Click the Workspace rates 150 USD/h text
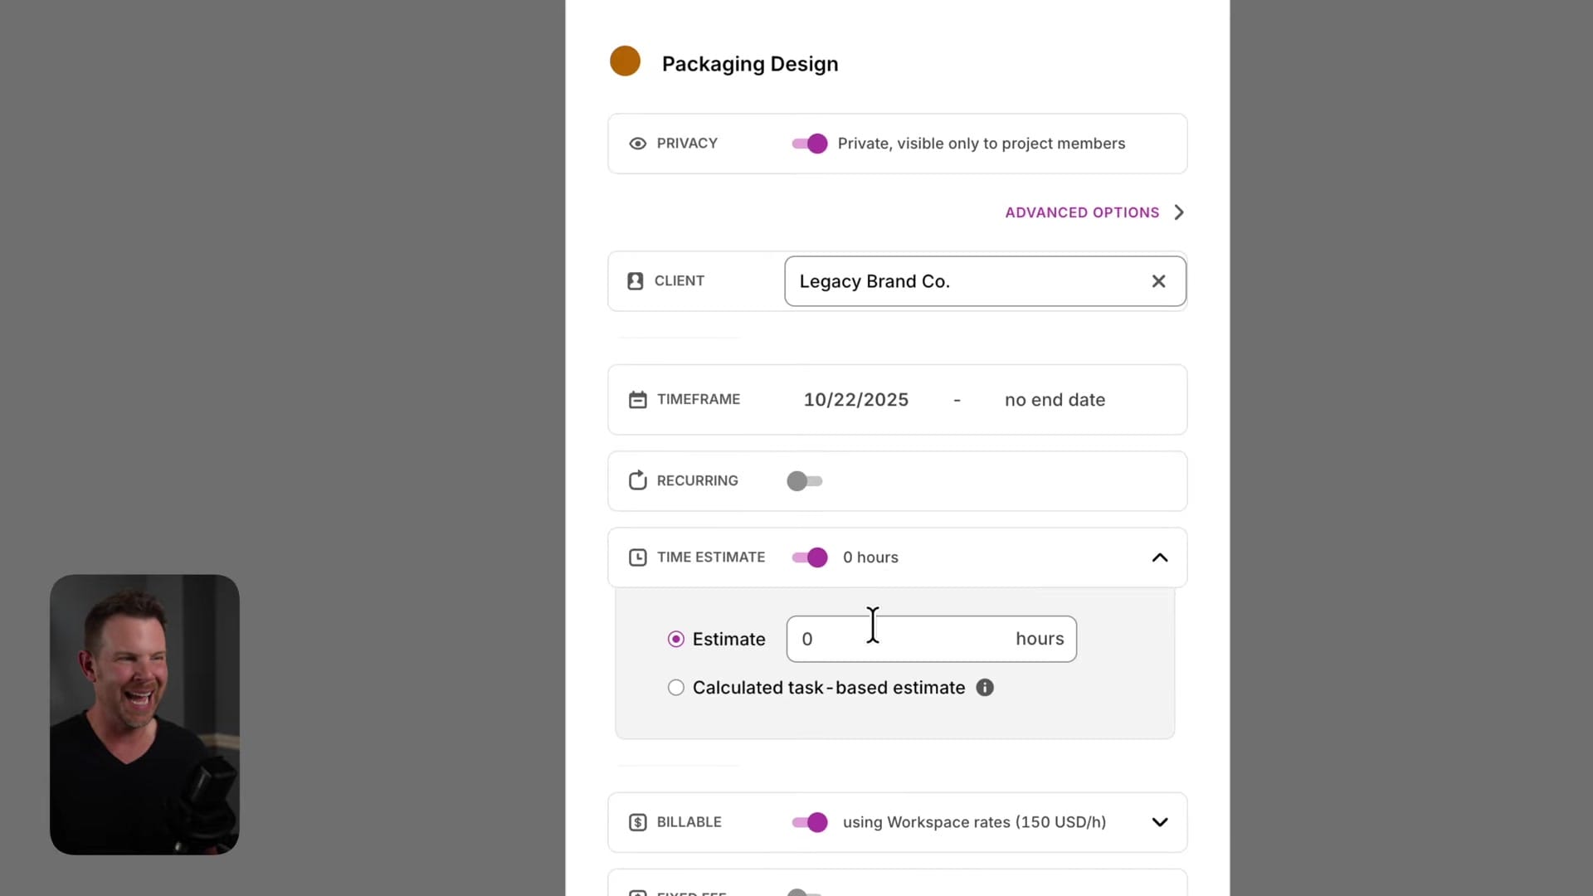The height and width of the screenshot is (896, 1593). pyautogui.click(x=974, y=822)
